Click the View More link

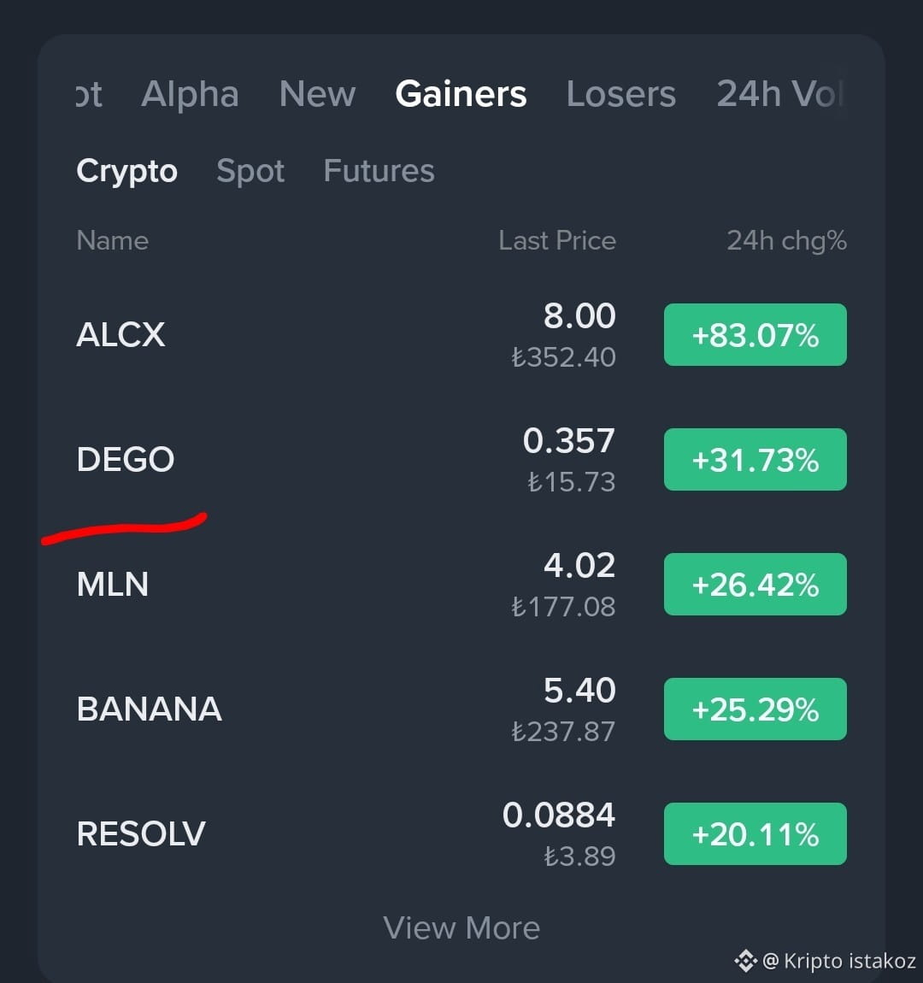461,927
